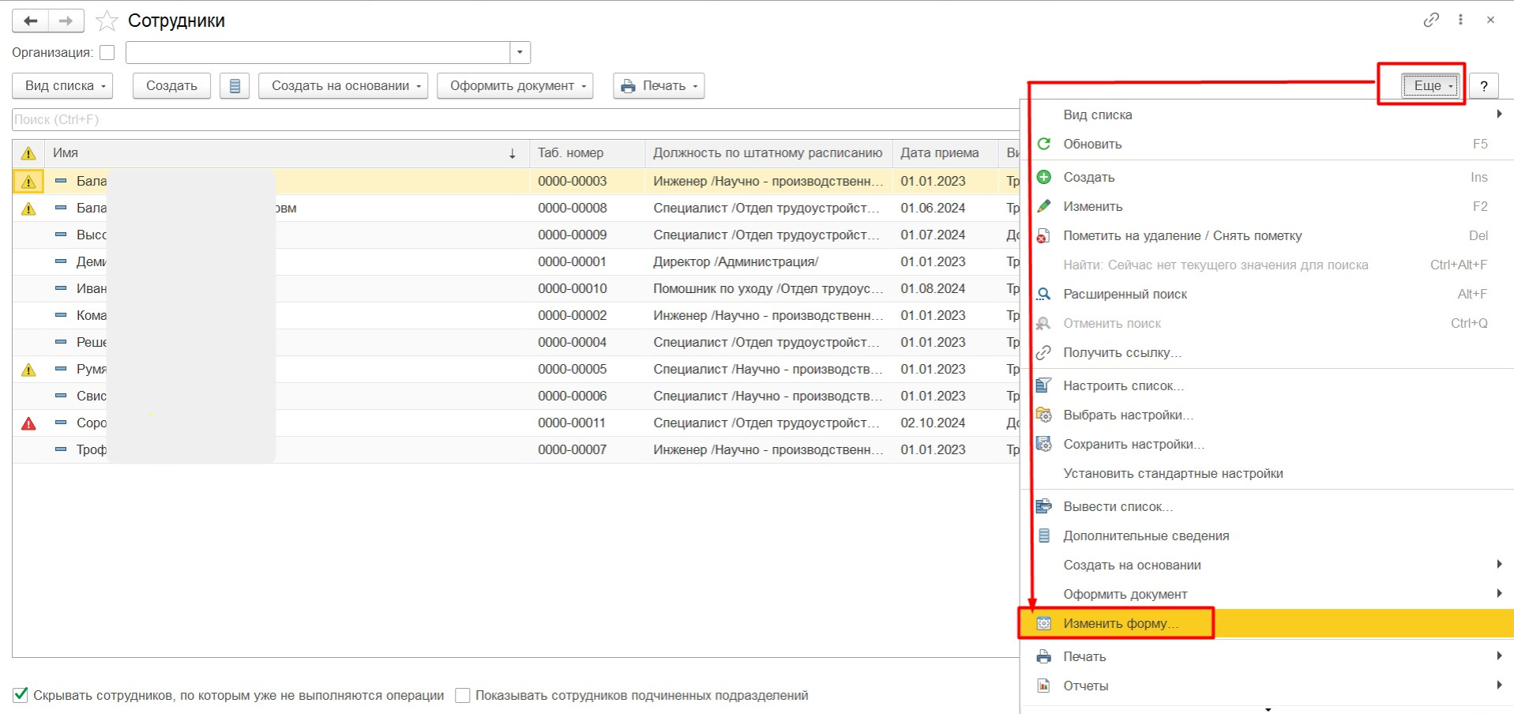Select Обновить in the menu
The width and height of the screenshot is (1514, 714).
1268,144
